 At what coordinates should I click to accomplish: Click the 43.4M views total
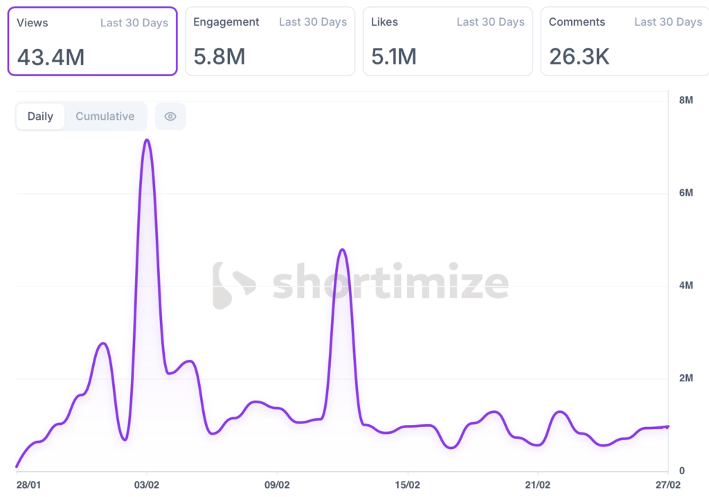tap(51, 57)
